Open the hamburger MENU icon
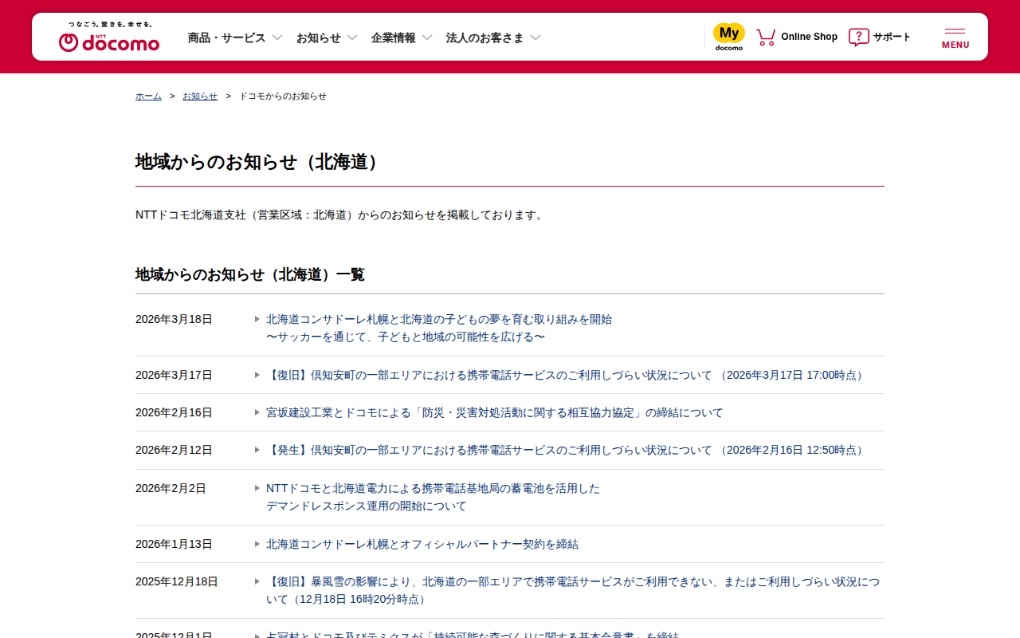The width and height of the screenshot is (1020, 638). [955, 37]
